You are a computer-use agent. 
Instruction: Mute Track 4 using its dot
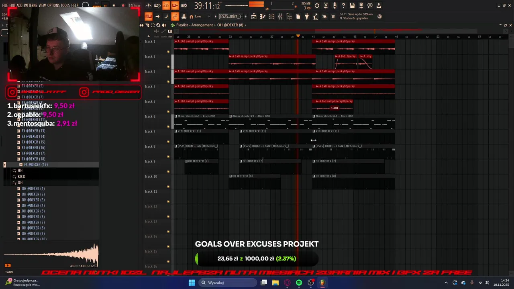coord(168,97)
